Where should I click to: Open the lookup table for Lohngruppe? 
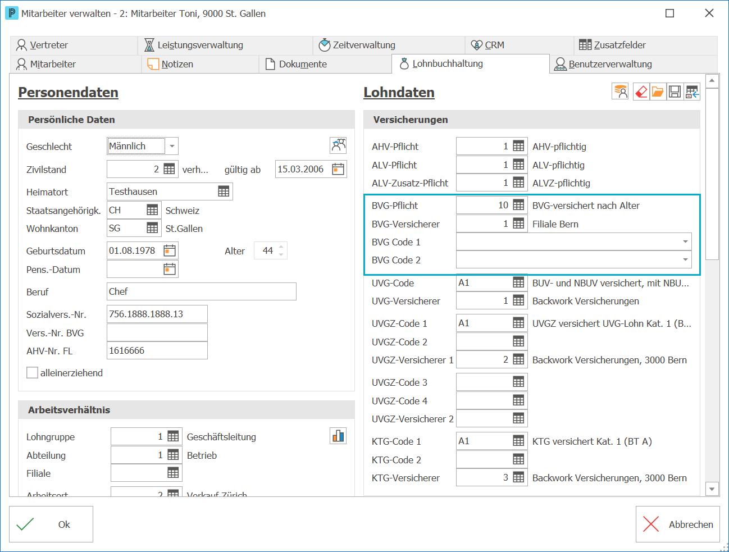(x=173, y=436)
